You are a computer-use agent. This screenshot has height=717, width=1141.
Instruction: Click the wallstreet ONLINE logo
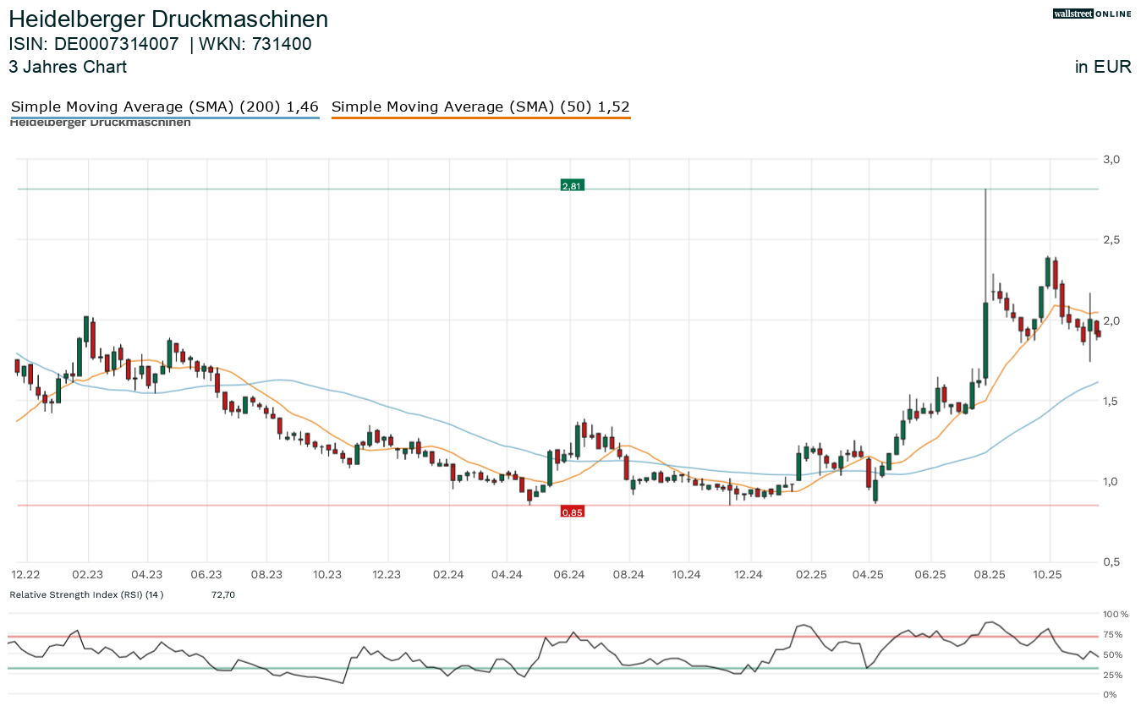1092,14
